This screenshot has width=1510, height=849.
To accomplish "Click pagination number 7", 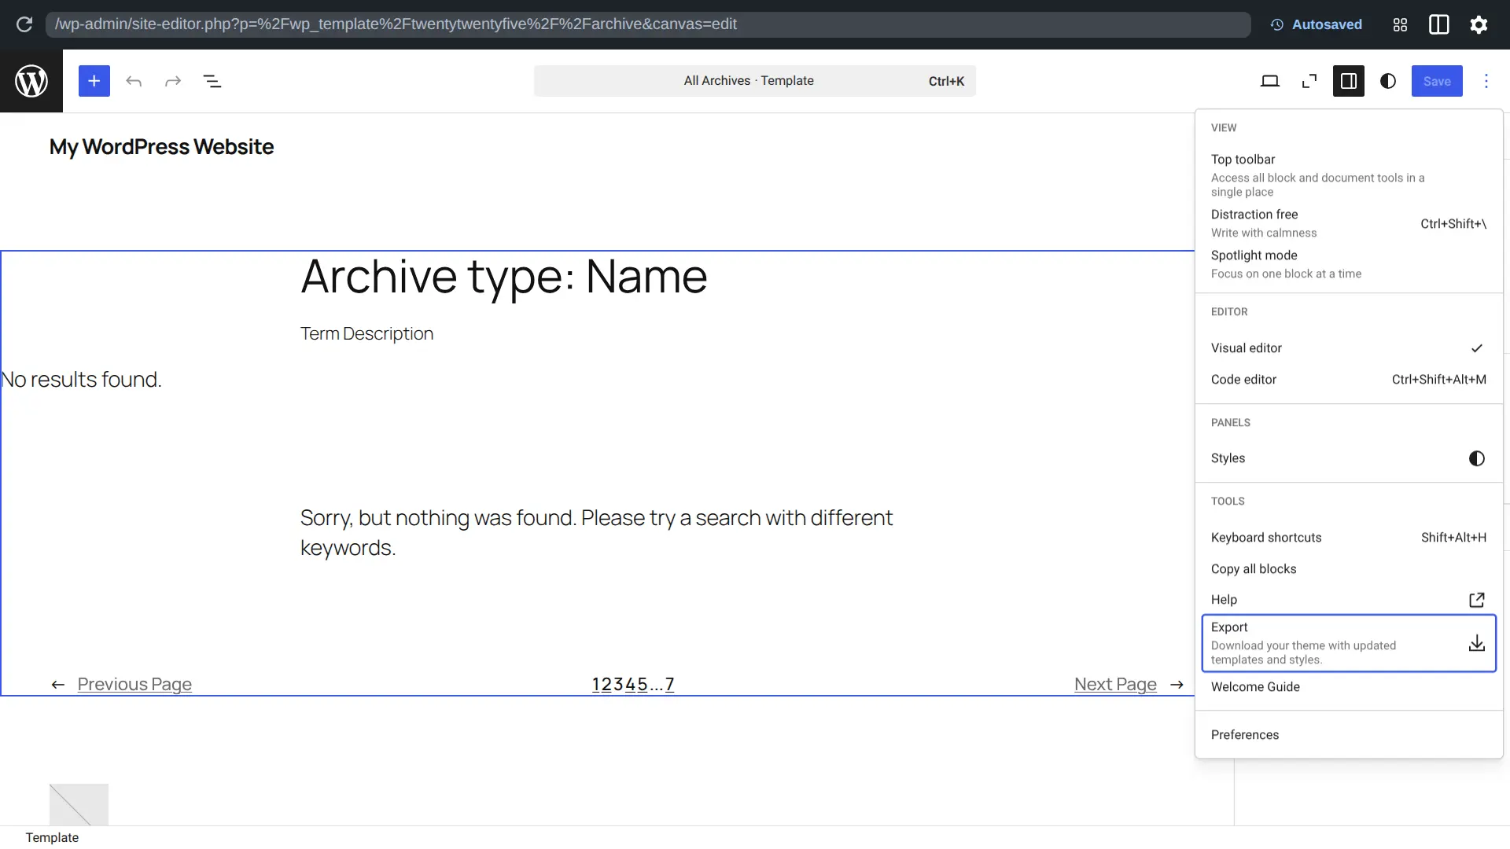I will pos(670,685).
